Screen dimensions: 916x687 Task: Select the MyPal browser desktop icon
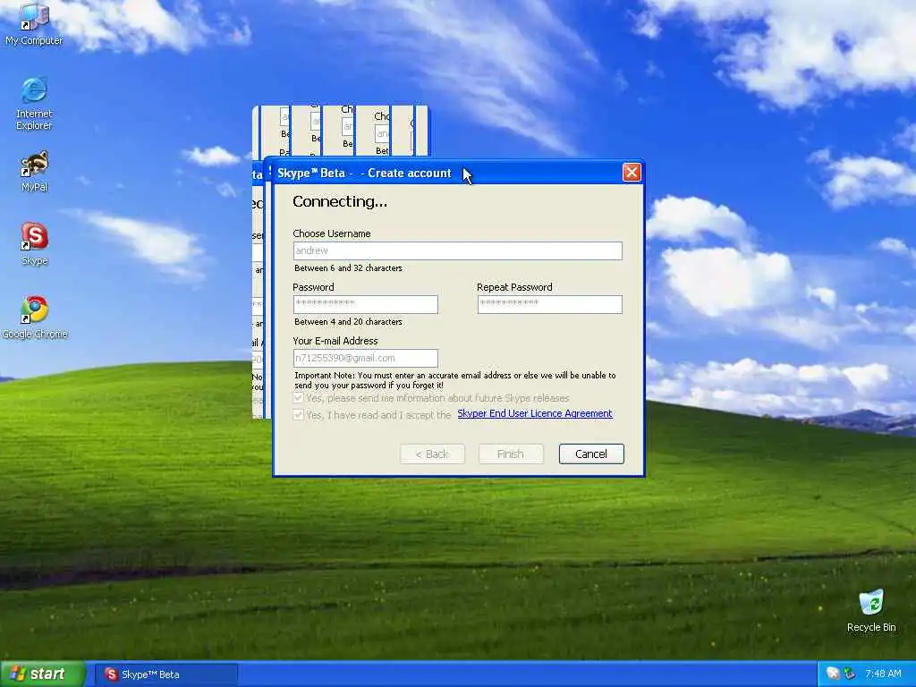34,171
